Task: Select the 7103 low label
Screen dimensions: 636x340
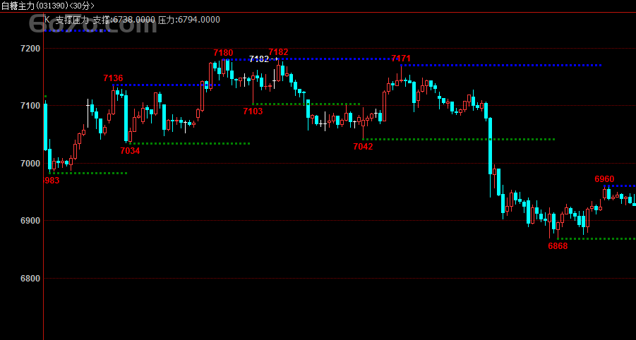Action: 253,111
